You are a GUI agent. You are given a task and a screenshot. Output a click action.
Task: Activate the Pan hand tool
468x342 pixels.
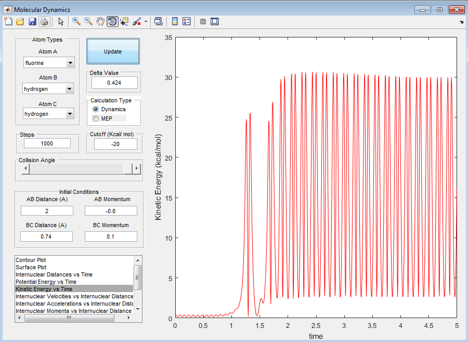(x=100, y=21)
